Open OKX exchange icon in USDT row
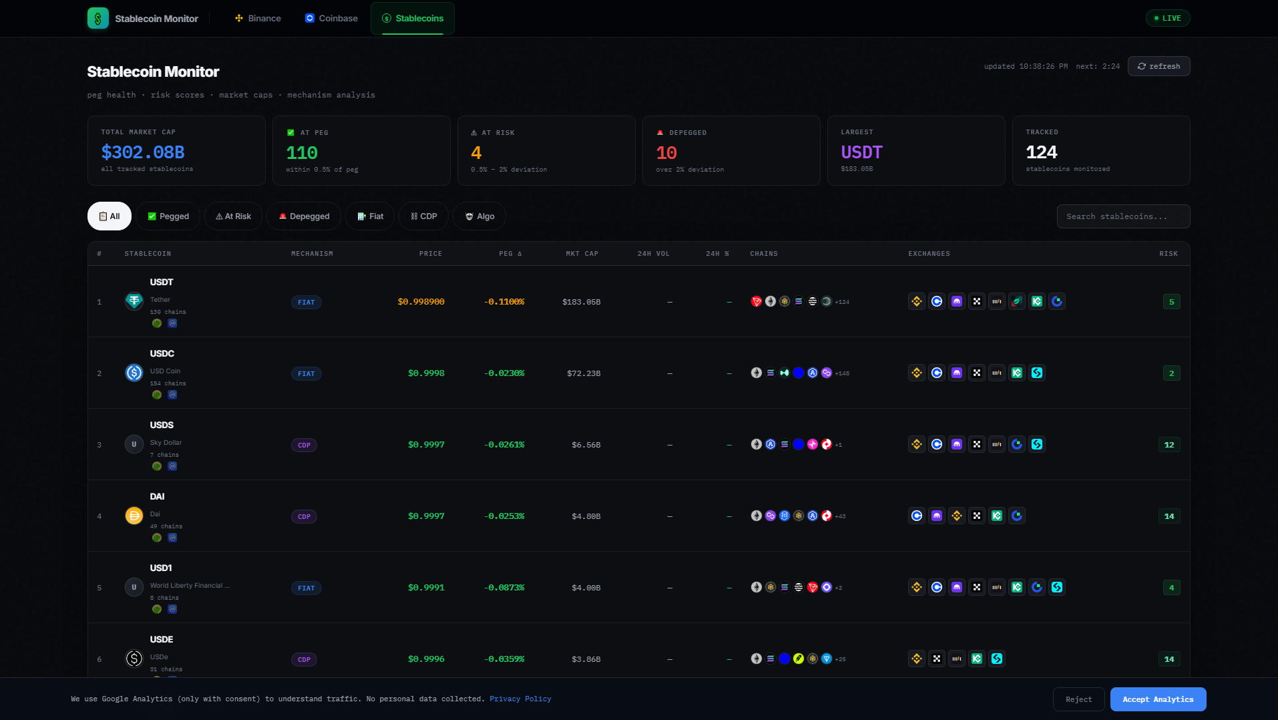 pos(977,301)
